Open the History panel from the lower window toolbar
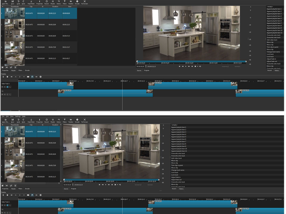 (59, 120)
